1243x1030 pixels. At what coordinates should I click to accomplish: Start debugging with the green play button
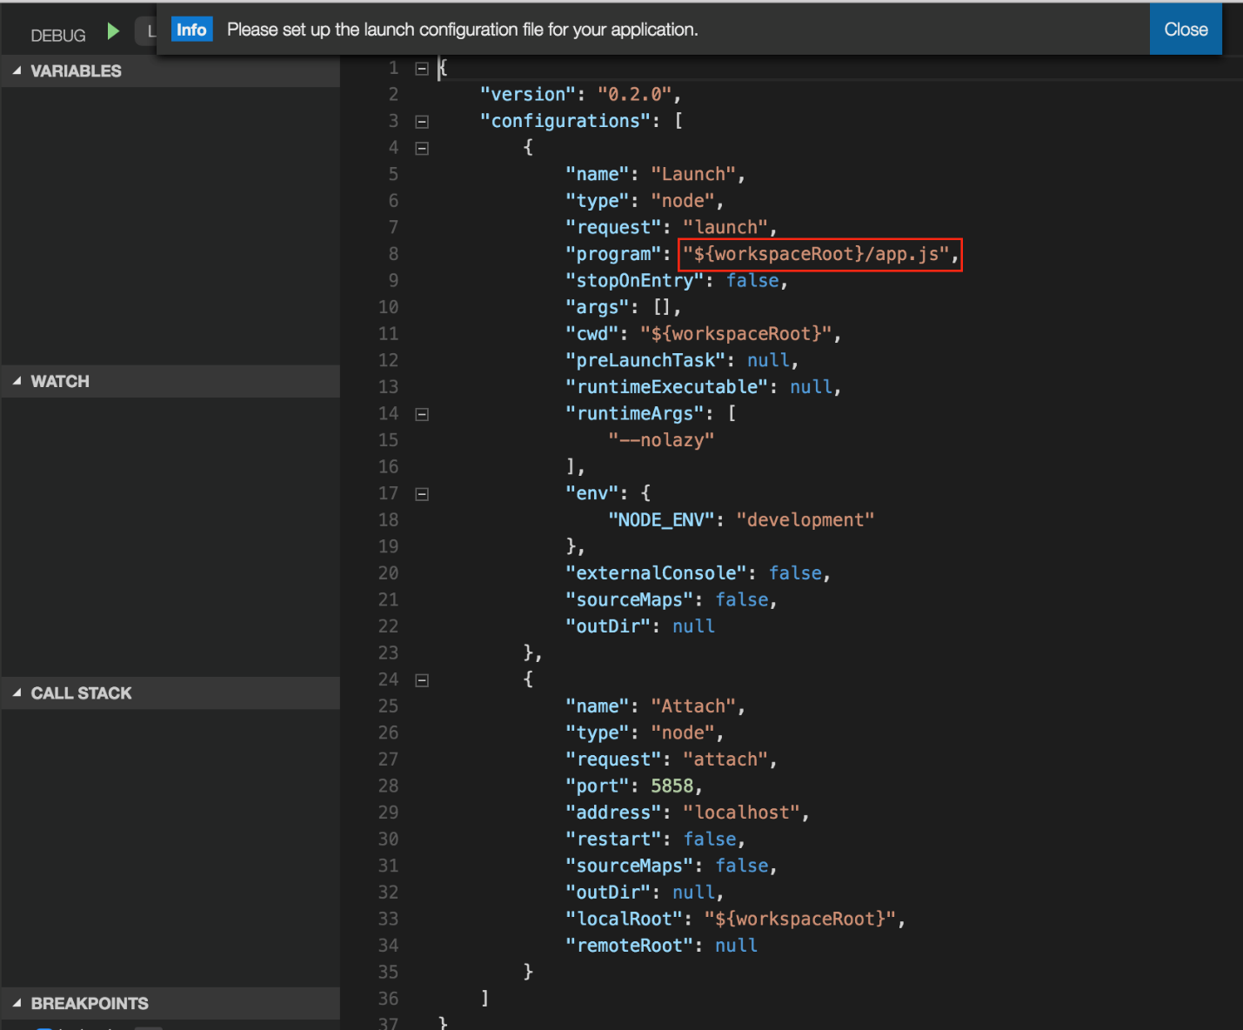click(x=113, y=32)
